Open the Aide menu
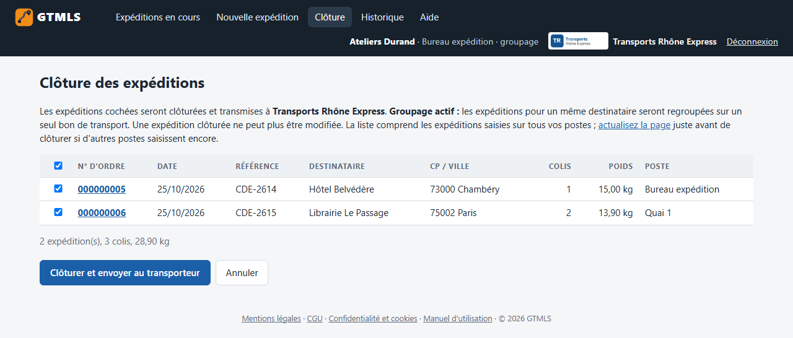Viewport: 793px width, 338px height. pyautogui.click(x=429, y=17)
